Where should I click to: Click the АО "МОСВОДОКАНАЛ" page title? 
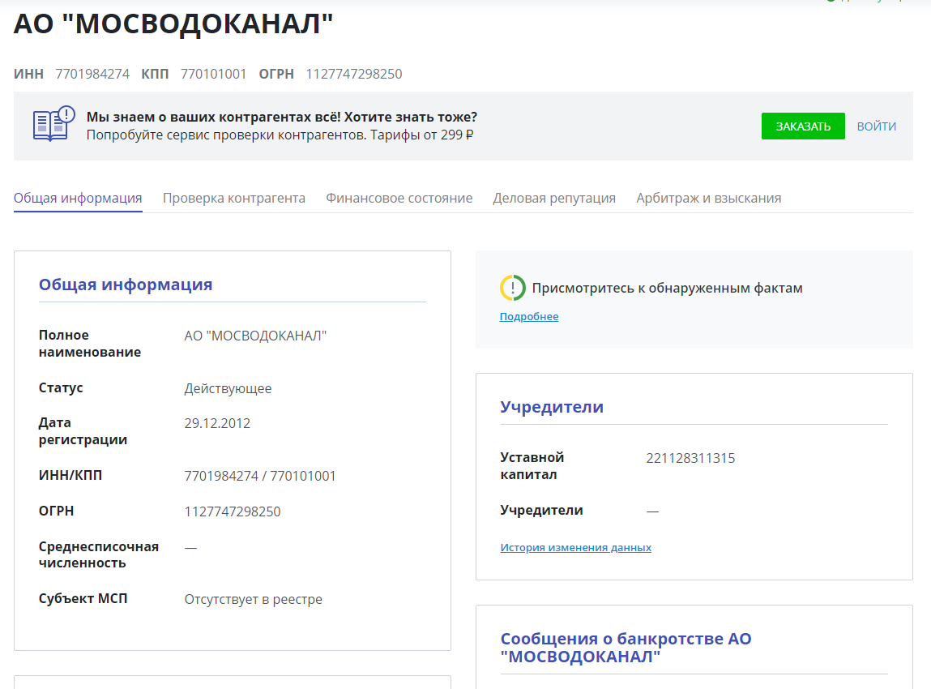click(x=173, y=24)
